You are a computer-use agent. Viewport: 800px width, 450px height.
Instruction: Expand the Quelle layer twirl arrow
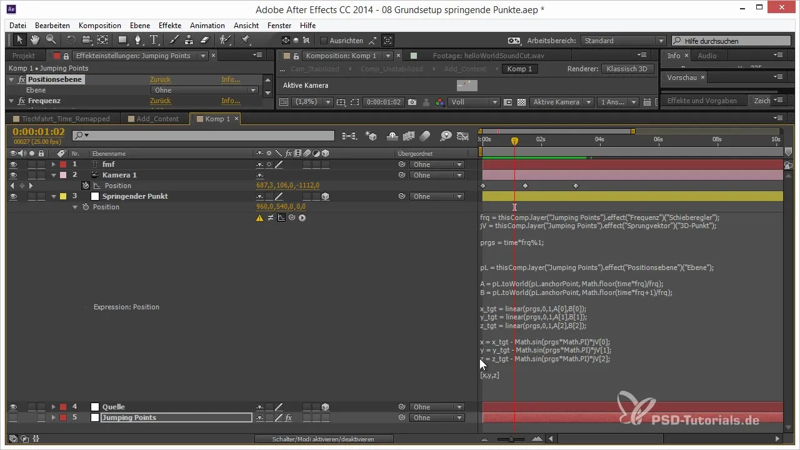pyautogui.click(x=54, y=407)
